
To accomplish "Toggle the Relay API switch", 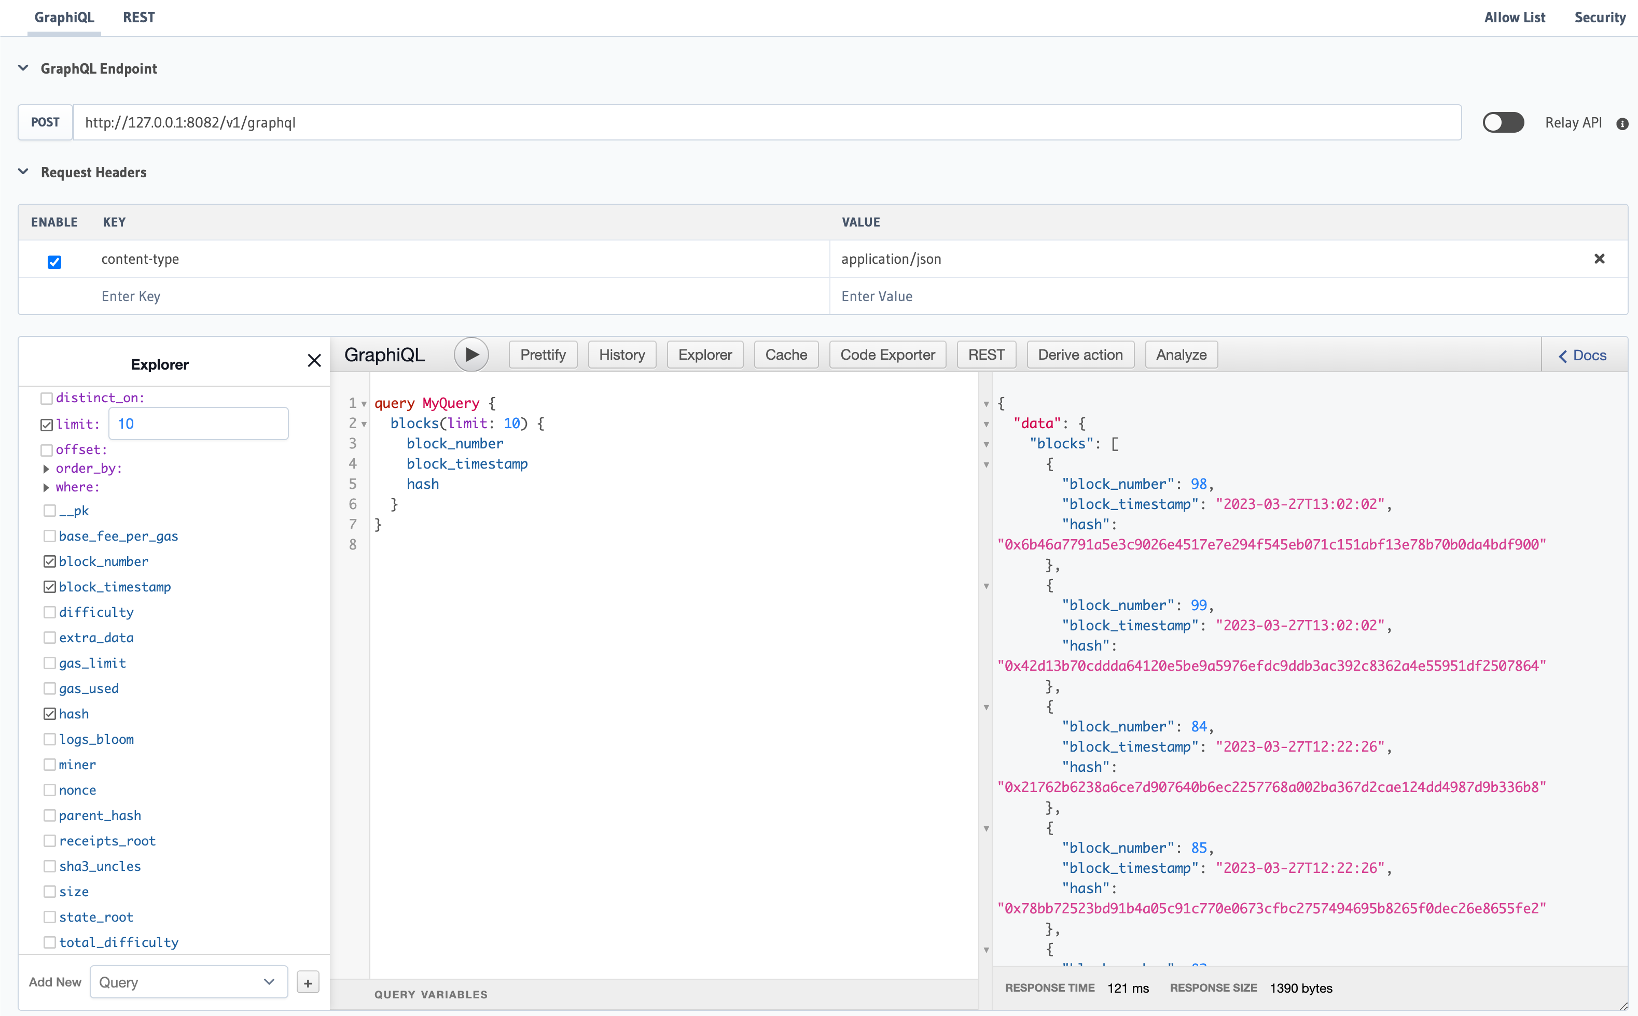I will (1502, 122).
